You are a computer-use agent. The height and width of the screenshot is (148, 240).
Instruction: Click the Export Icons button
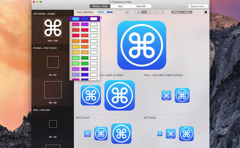pos(198,6)
